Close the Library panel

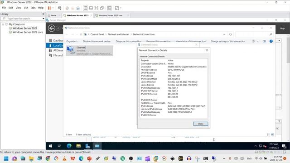coord(43,14)
